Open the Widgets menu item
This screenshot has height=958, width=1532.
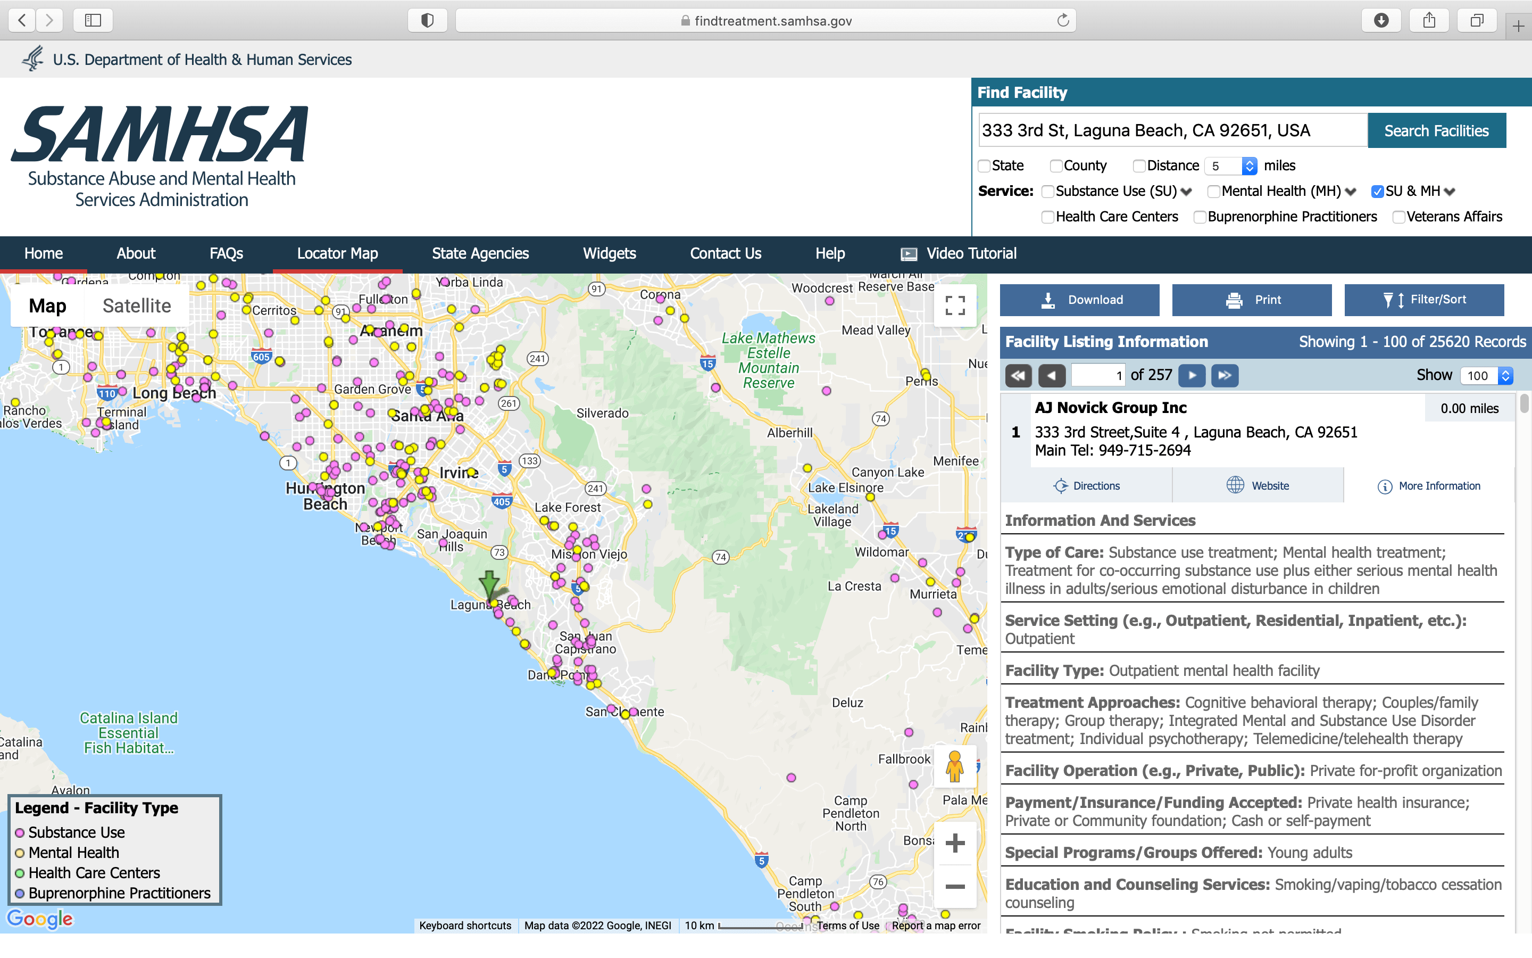tap(610, 253)
